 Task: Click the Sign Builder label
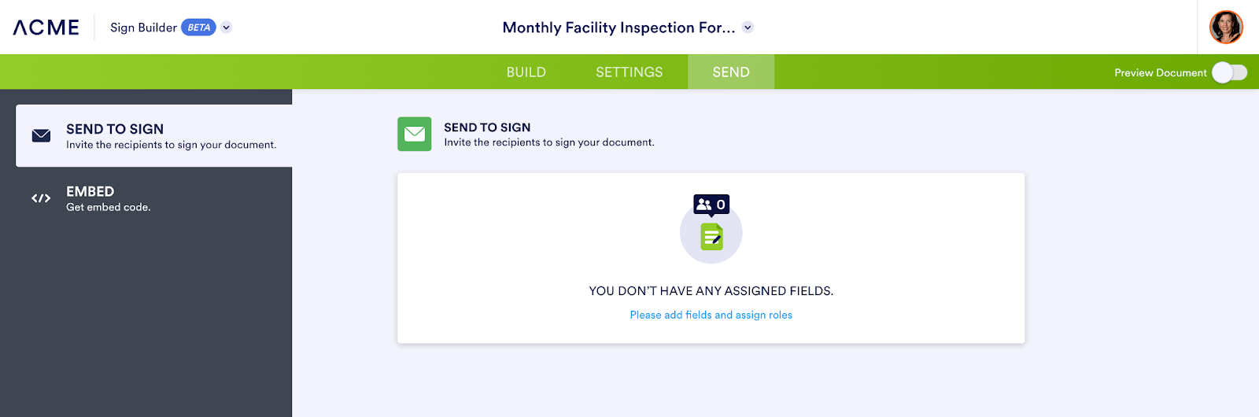coord(143,28)
